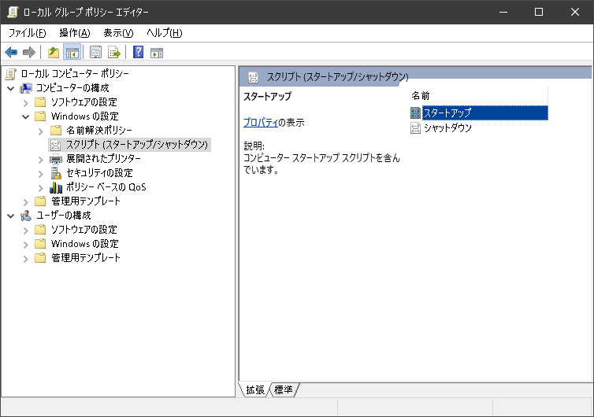Click the コンピューターの構成 computer icon
The image size is (594, 417).
click(26, 88)
